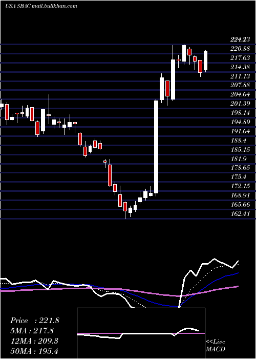This screenshot has width=256, height=359.
Task: Click the 191.64 price axis label
Action: tap(240, 131)
